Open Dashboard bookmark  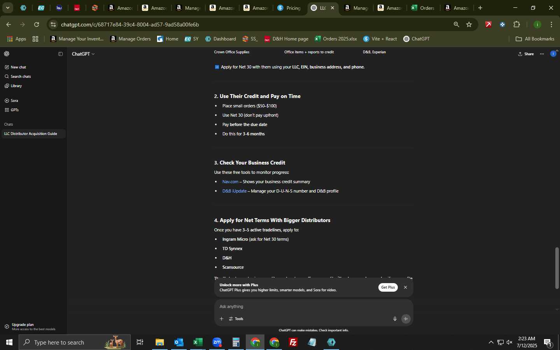point(220,39)
